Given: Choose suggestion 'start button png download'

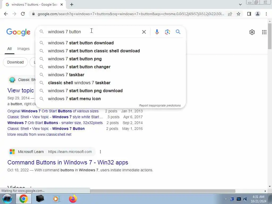Looking at the screenshot, I should tap(111, 91).
